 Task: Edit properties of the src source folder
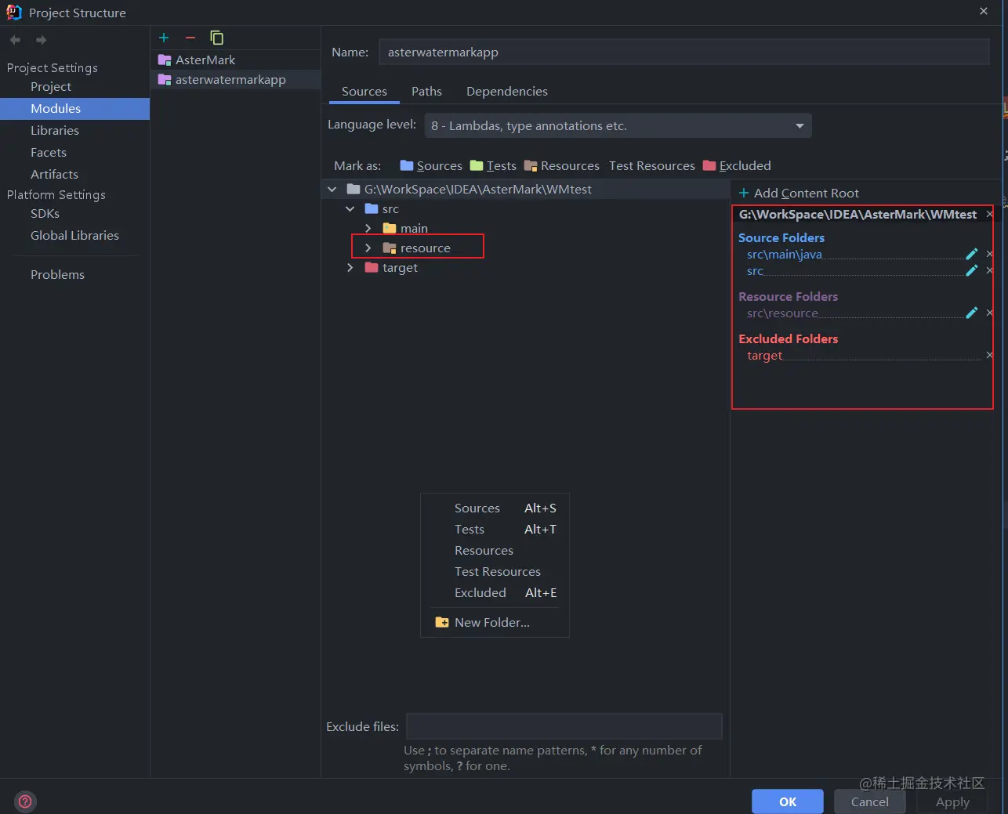pyautogui.click(x=972, y=270)
